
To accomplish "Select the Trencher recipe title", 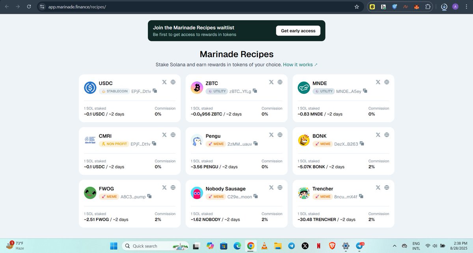I will click(323, 189).
